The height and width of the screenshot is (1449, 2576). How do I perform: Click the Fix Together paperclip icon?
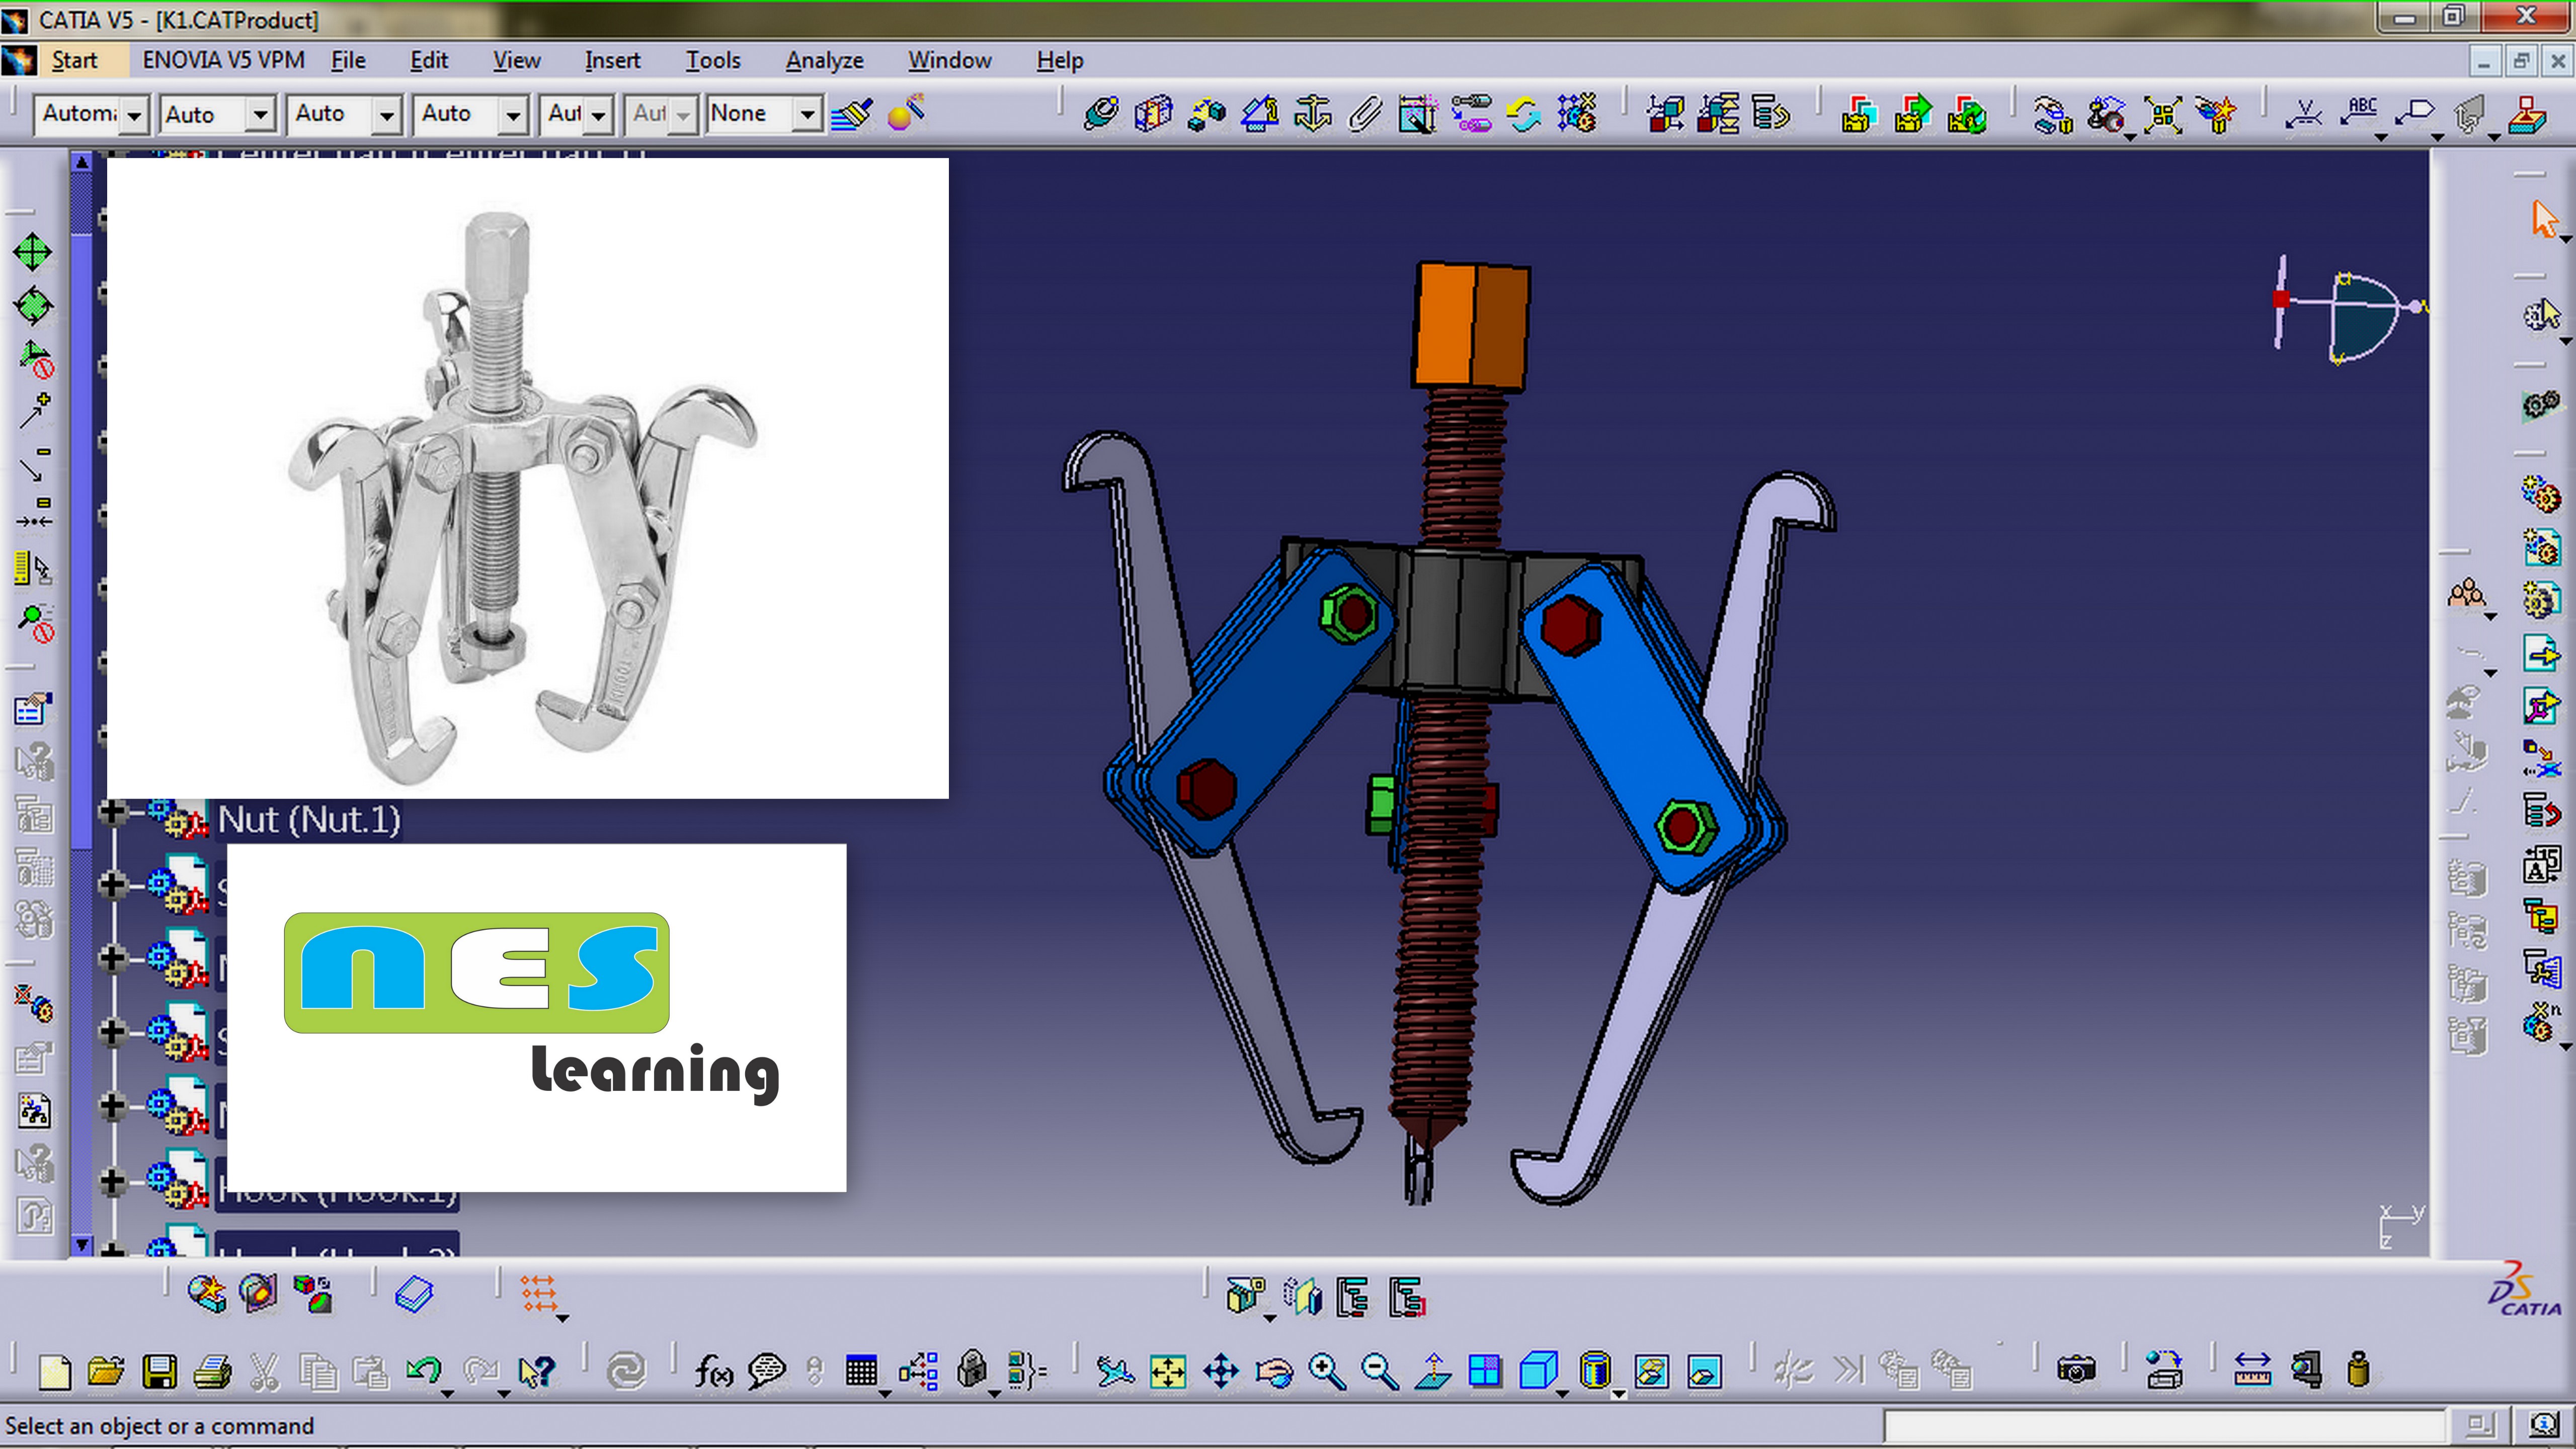coord(1365,114)
